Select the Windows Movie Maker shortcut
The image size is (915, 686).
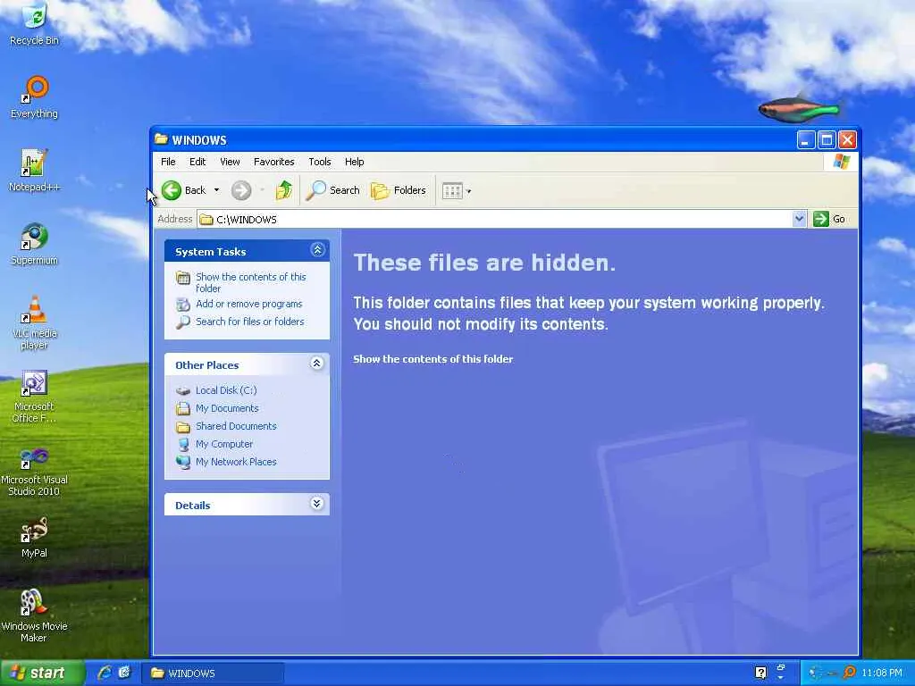point(35,616)
